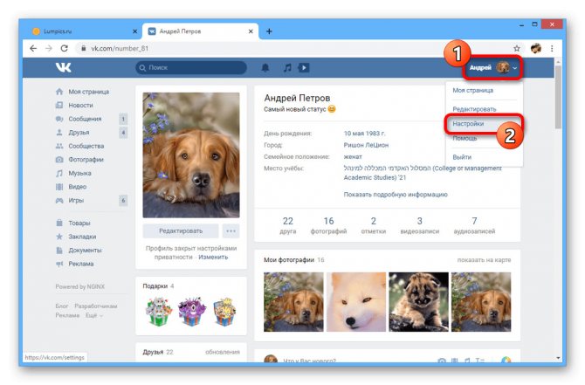585x385 pixels.
Task: Open the three-dots menu under profile photo
Action: pyautogui.click(x=231, y=231)
